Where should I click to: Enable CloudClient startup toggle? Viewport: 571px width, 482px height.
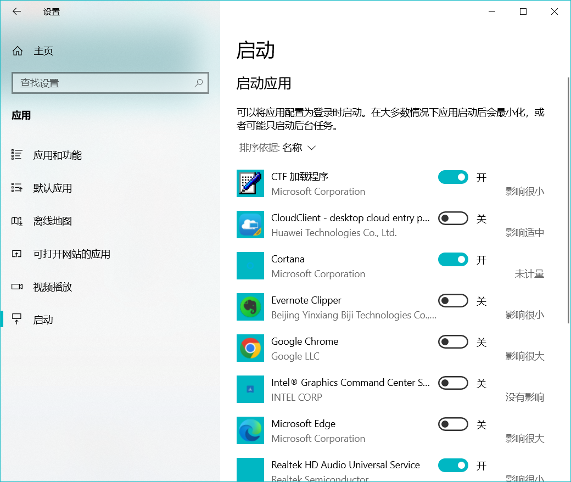click(x=453, y=218)
